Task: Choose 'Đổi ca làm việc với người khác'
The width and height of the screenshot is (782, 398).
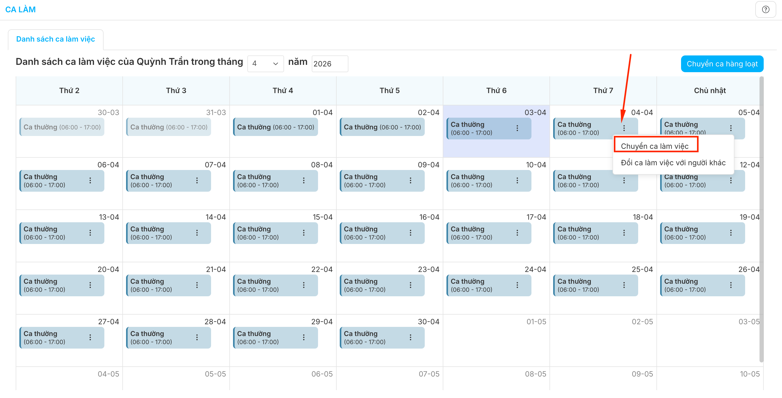Action: coord(673,163)
